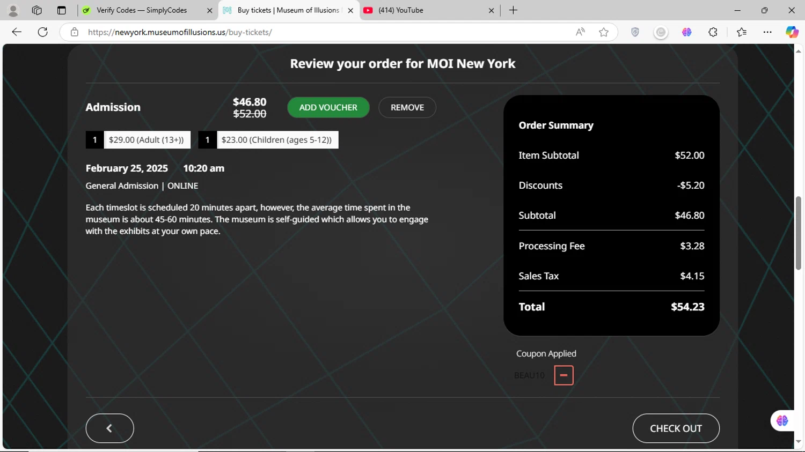805x452 pixels.
Task: Click the Processing Fee $3.28 value
Action: [692, 246]
